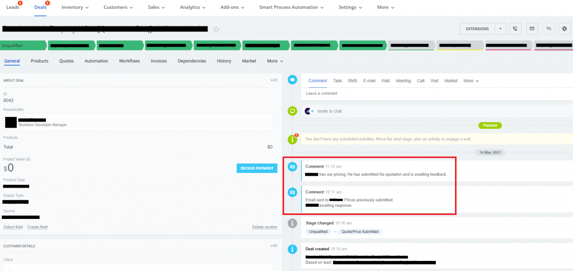The height and width of the screenshot is (271, 573).
Task: Click the green info icon with notification badge
Action: click(x=292, y=138)
